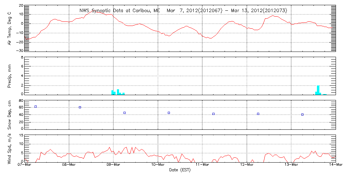Click the snow depth marker on 12-Mar
This screenshot has height=173, width=346.
258,114
